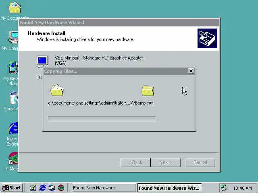Open the My Documents desktop icon
This screenshot has height=193, width=258.
coord(15,8)
